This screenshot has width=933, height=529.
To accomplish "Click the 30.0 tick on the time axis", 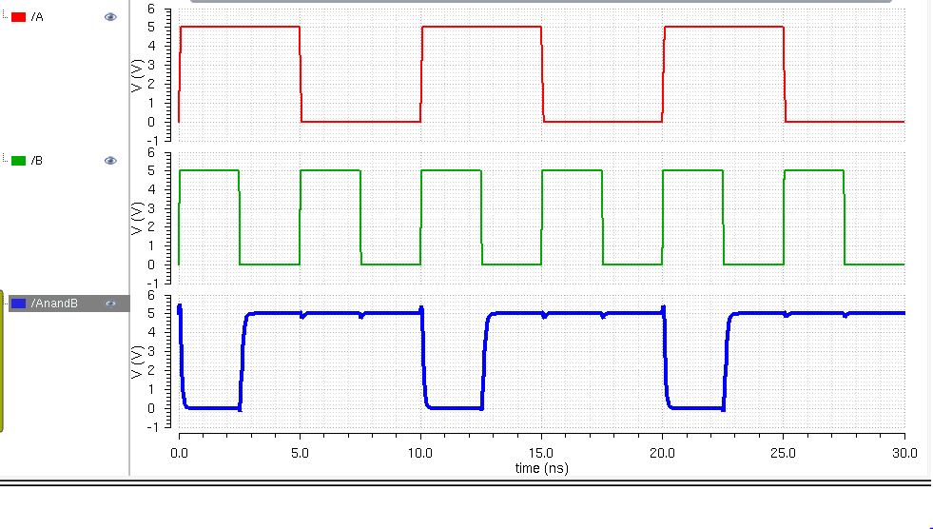I will [904, 454].
